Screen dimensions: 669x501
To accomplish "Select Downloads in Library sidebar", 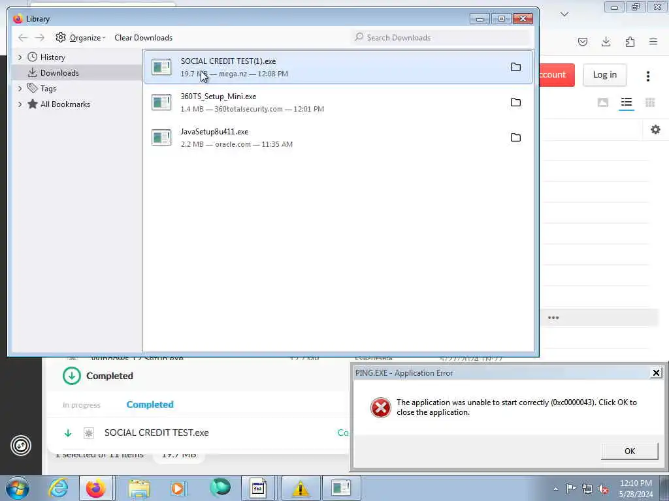I will 59,73.
